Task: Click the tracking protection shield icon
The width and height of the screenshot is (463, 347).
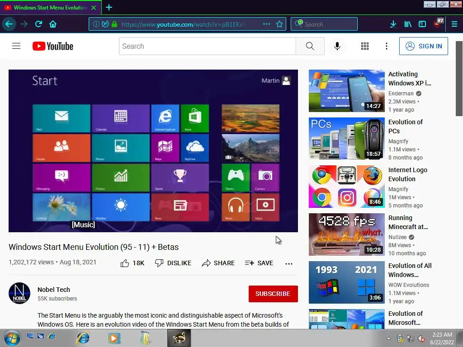Action: click(105, 24)
